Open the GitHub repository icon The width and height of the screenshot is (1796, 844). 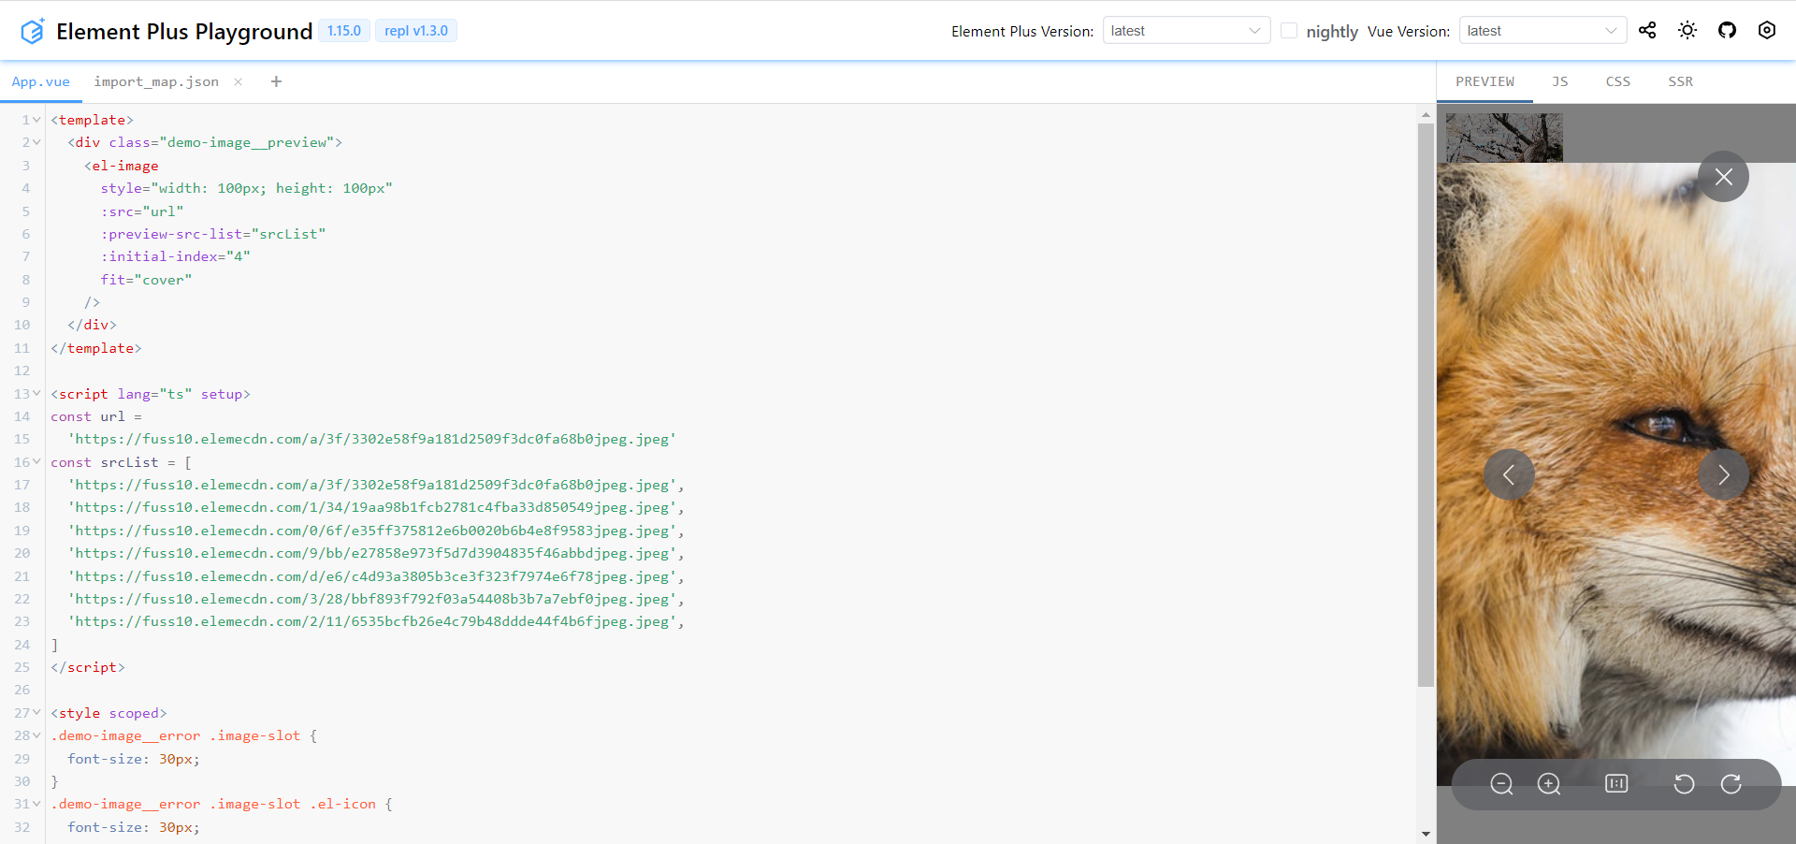coord(1728,31)
